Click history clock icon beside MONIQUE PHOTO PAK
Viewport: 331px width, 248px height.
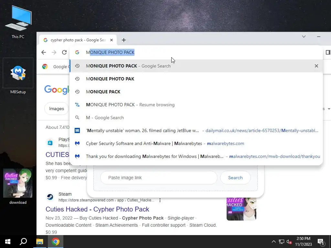click(x=77, y=79)
